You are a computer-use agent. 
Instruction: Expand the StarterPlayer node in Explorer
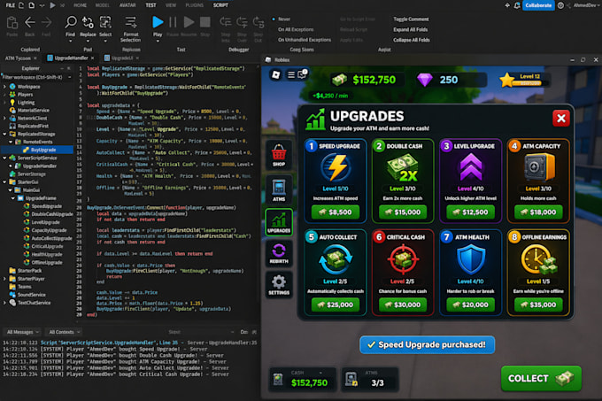pos(4,279)
